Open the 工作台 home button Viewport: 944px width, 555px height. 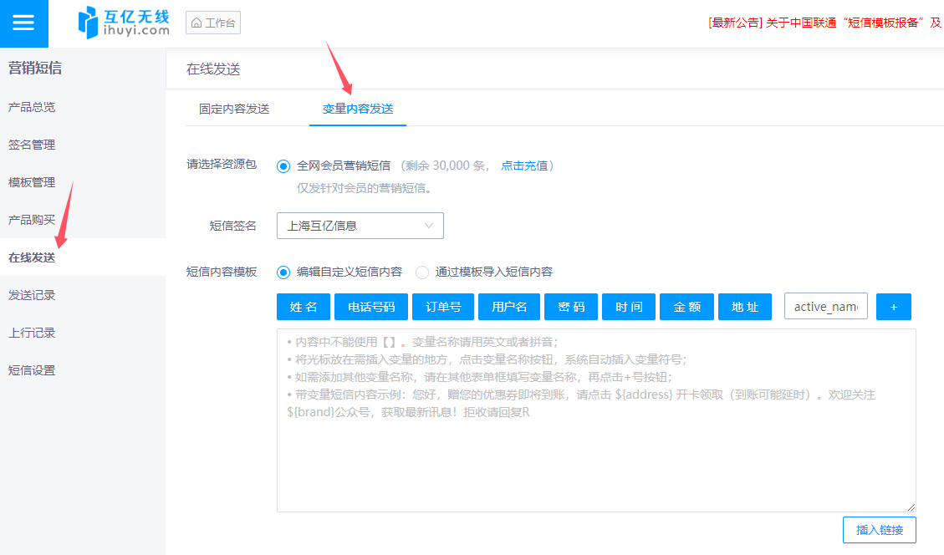pos(213,23)
